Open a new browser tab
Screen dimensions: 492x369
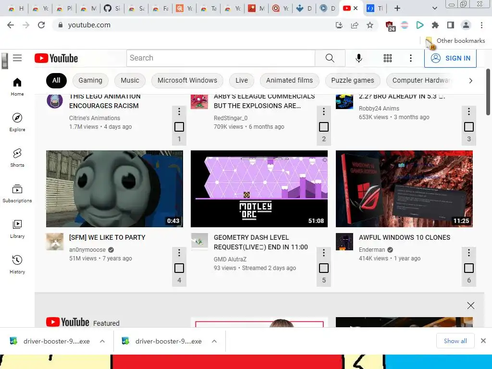[x=397, y=8]
